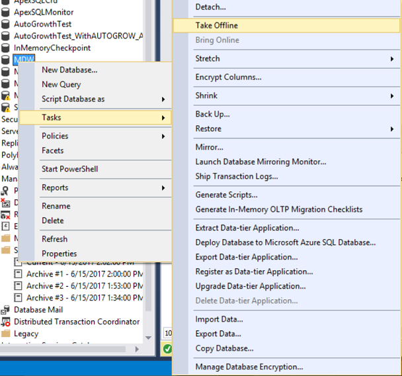Click the Database Mail icon
Viewport: 402px width, 376px height.
pyautogui.click(x=6, y=310)
